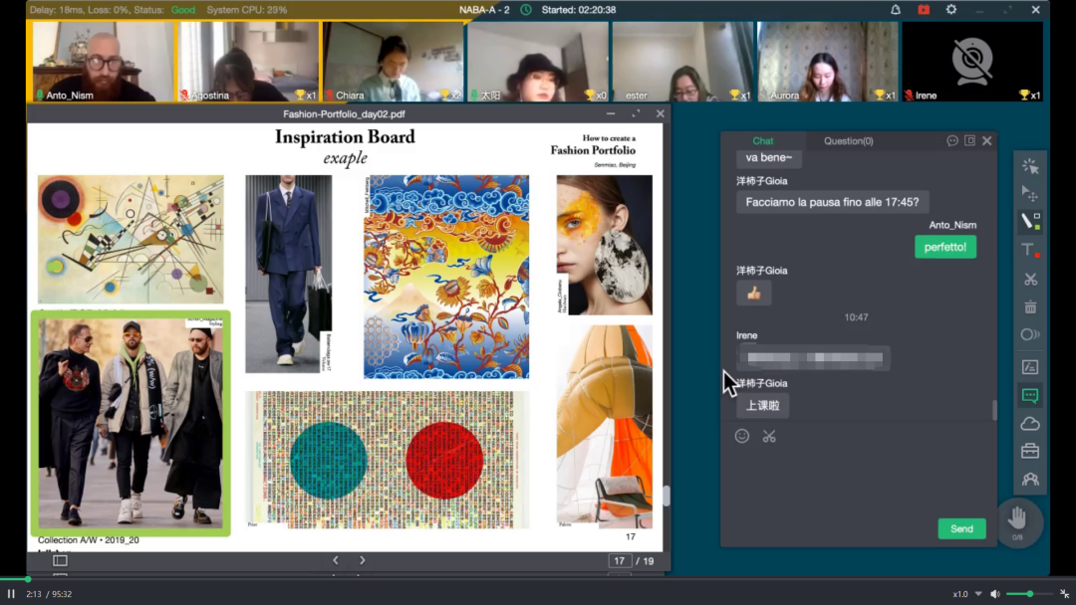Click the PDF vertical scrollbar
Image resolution: width=1076 pixels, height=605 pixels.
666,497
